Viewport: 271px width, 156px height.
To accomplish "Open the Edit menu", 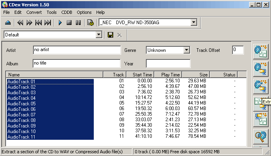I will tap(18, 12).
